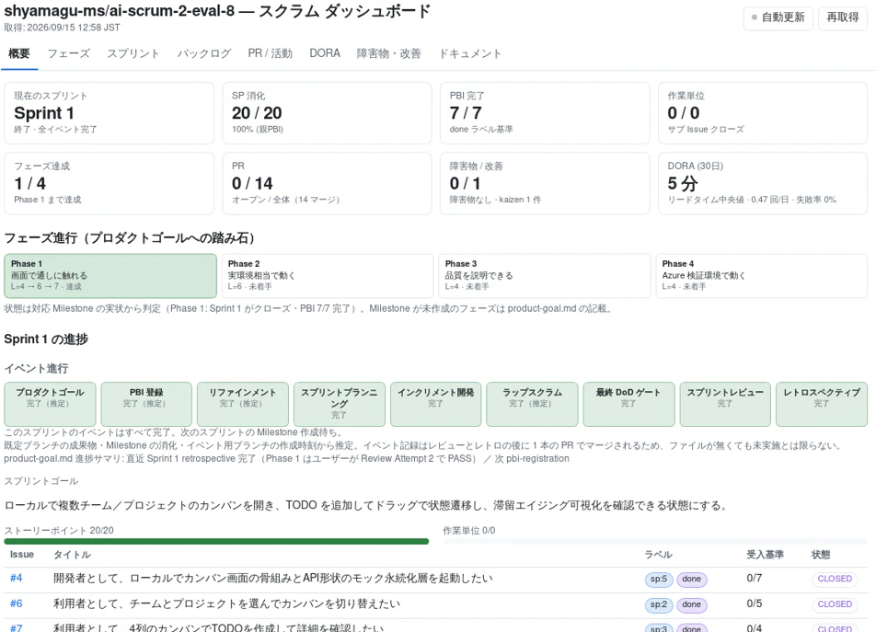This screenshot has height=632, width=876.
Task: Click the リファインメント event box
Action: pos(243,404)
